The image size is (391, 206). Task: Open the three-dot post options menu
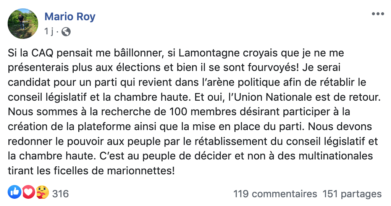click(x=378, y=14)
